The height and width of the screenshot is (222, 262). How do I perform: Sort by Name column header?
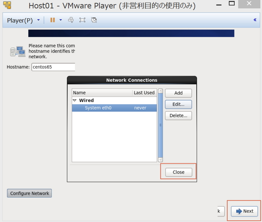tap(102, 93)
